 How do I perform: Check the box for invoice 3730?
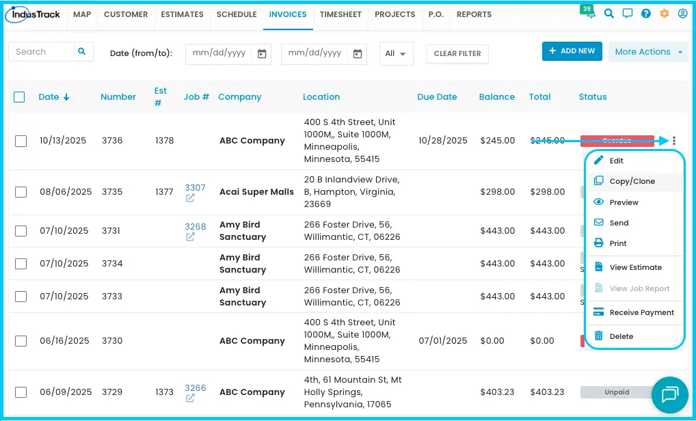click(x=21, y=341)
